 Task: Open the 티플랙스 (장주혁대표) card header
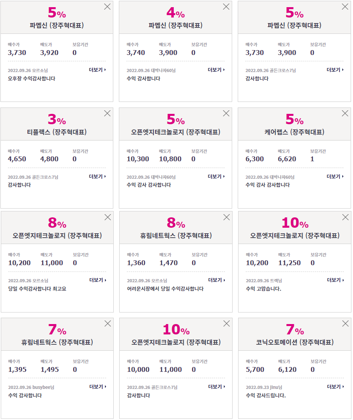coord(57,132)
